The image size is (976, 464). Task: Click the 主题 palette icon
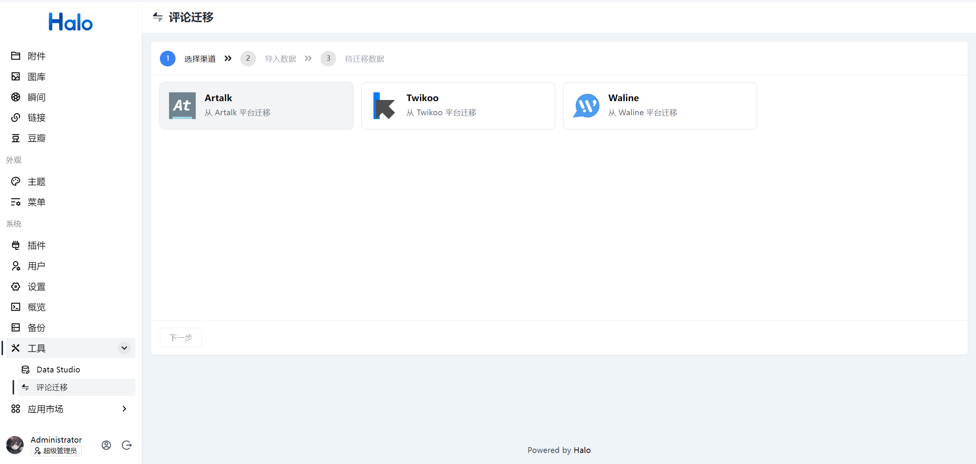point(16,181)
